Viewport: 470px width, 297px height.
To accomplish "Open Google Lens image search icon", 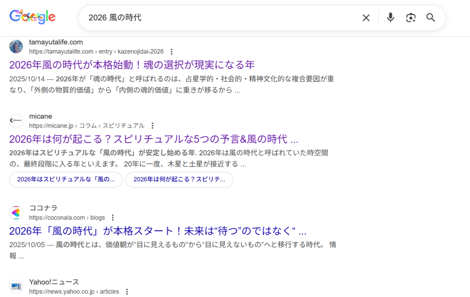I will click(410, 18).
